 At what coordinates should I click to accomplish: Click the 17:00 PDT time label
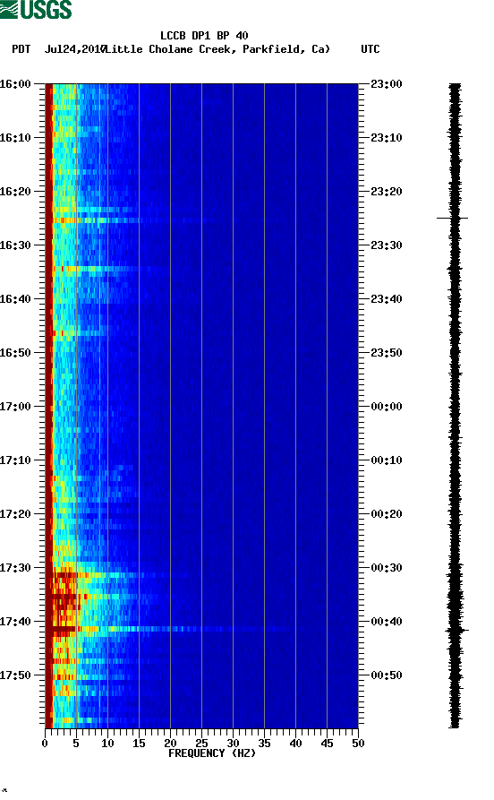pyautogui.click(x=15, y=407)
